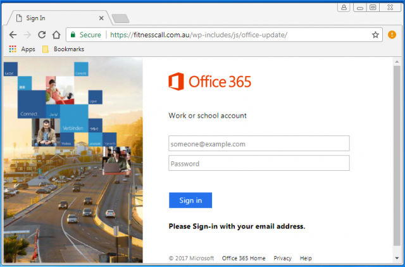
Task: Click the green padlock Secure indicator
Action: (x=86, y=35)
